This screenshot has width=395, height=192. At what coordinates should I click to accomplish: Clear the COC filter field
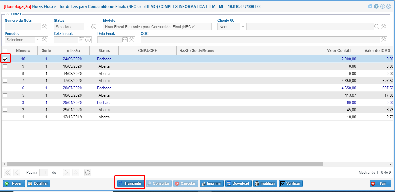(x=383, y=40)
